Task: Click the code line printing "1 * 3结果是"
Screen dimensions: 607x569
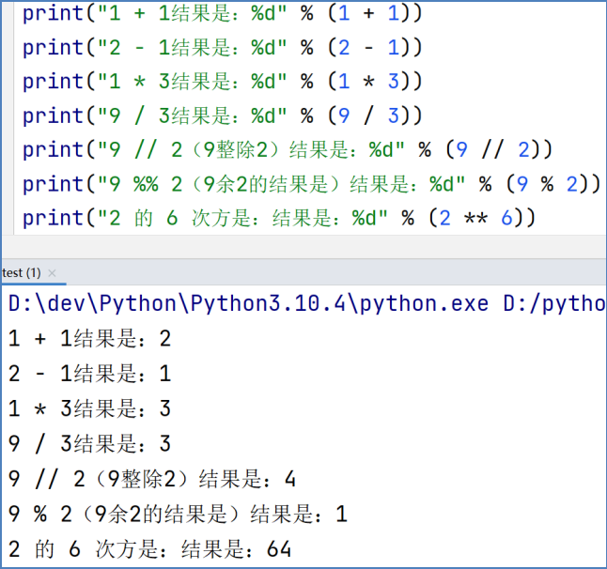Action: 222,82
